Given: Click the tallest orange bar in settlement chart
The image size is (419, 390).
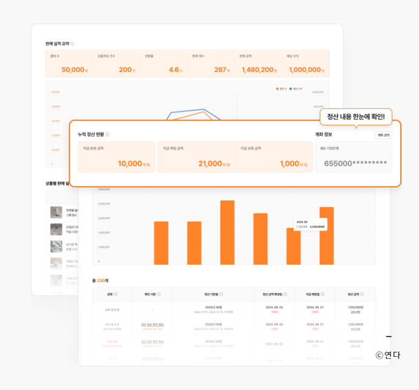Looking at the screenshot, I should click(228, 233).
